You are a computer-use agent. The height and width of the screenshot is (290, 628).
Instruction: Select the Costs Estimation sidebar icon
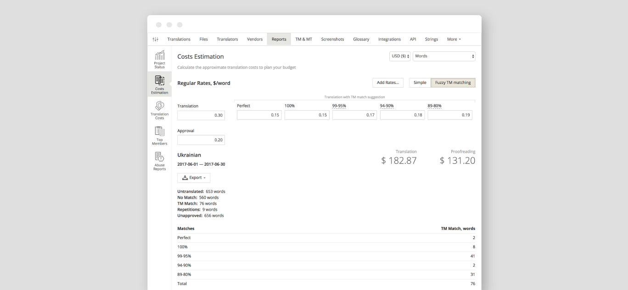[x=159, y=84]
